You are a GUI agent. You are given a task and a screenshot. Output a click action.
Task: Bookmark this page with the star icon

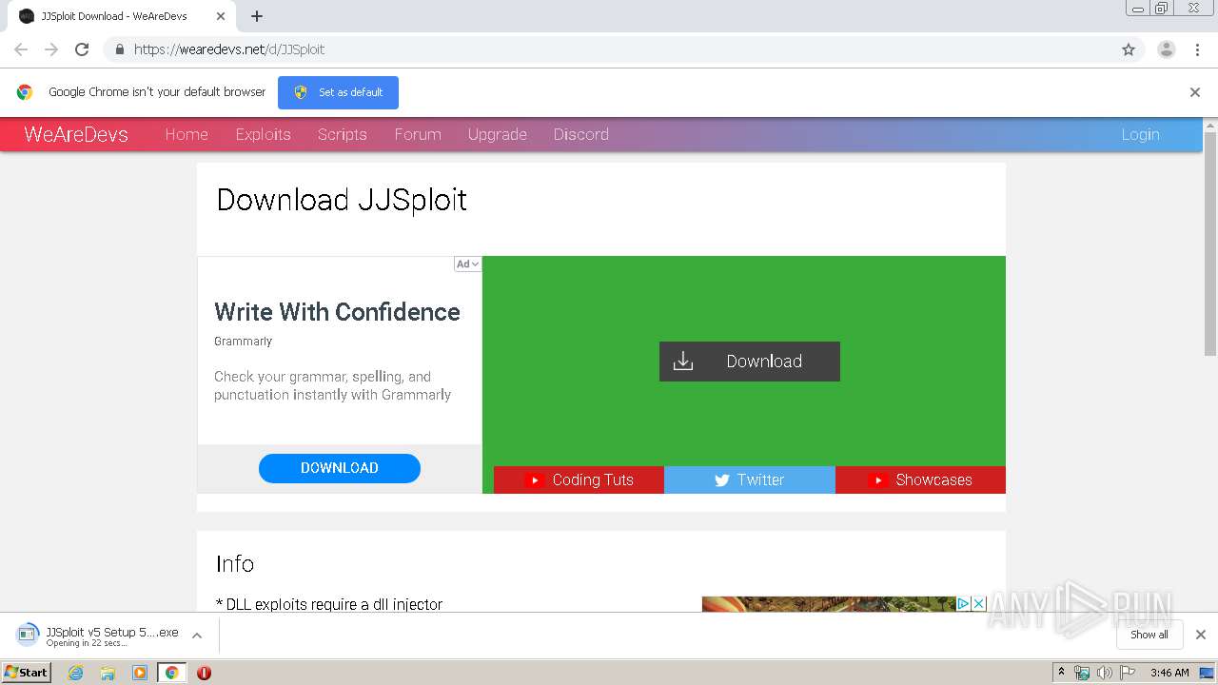pyautogui.click(x=1129, y=49)
